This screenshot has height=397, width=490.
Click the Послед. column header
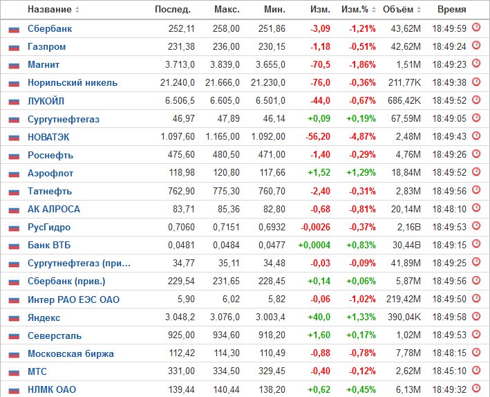pyautogui.click(x=173, y=10)
